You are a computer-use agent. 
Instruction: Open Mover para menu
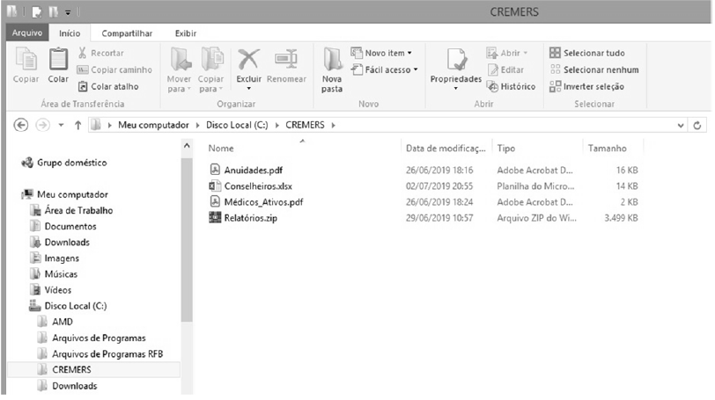[x=180, y=69]
